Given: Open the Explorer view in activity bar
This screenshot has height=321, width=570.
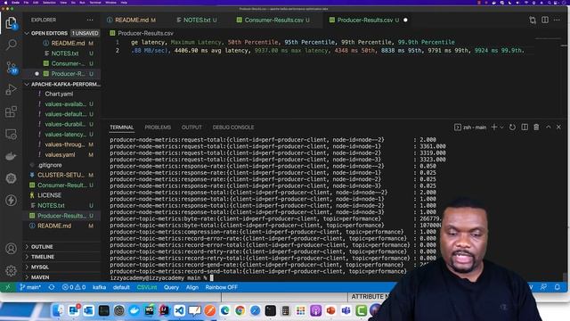Looking at the screenshot, I should [x=11, y=23].
